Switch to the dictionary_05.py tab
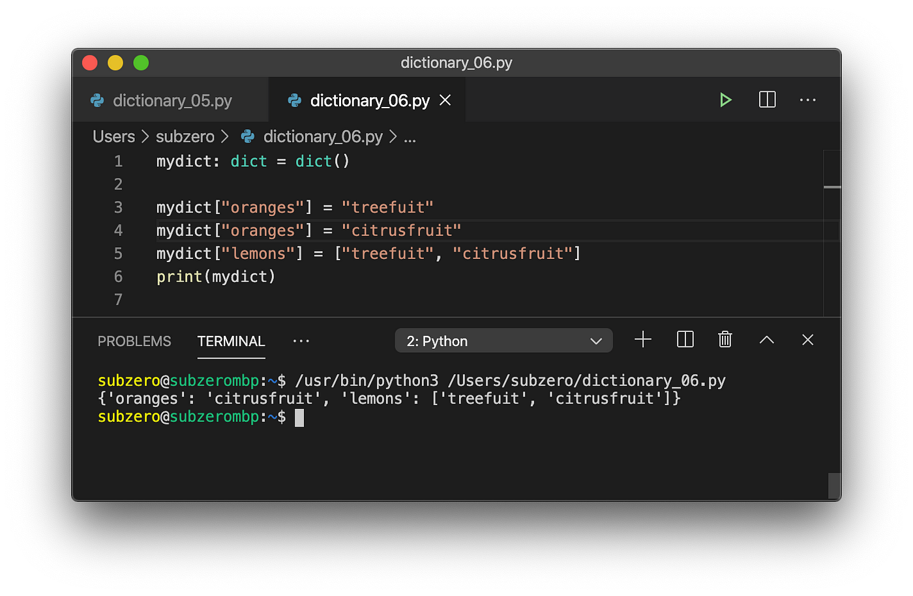Image resolution: width=913 pixels, height=596 pixels. pyautogui.click(x=172, y=100)
